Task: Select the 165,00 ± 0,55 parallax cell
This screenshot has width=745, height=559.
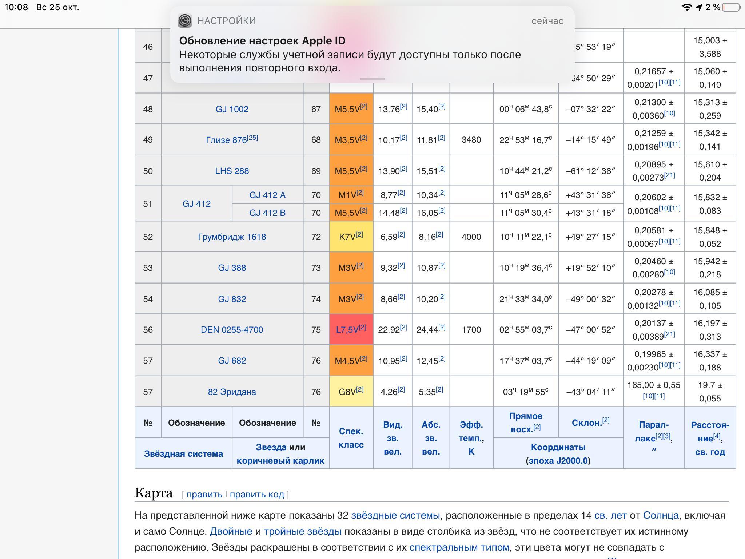Action: tap(654, 392)
